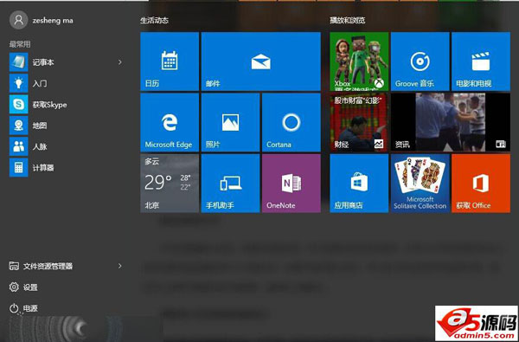Viewport: 519px width, 342px height.
Task: Click the 生活动态 group header
Action: (x=154, y=20)
